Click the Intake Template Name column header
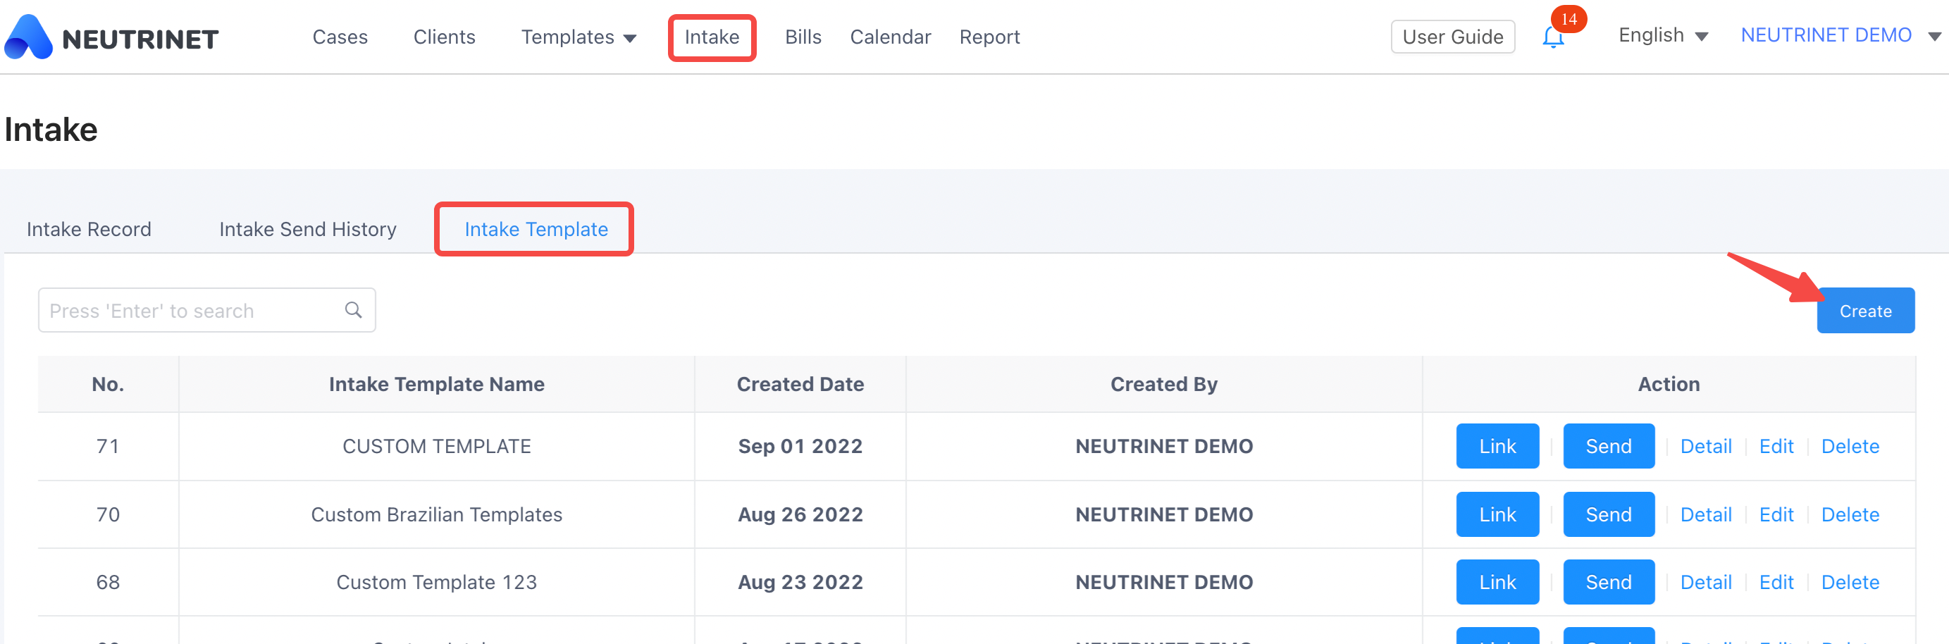Viewport: 1949px width, 644px height. click(437, 385)
